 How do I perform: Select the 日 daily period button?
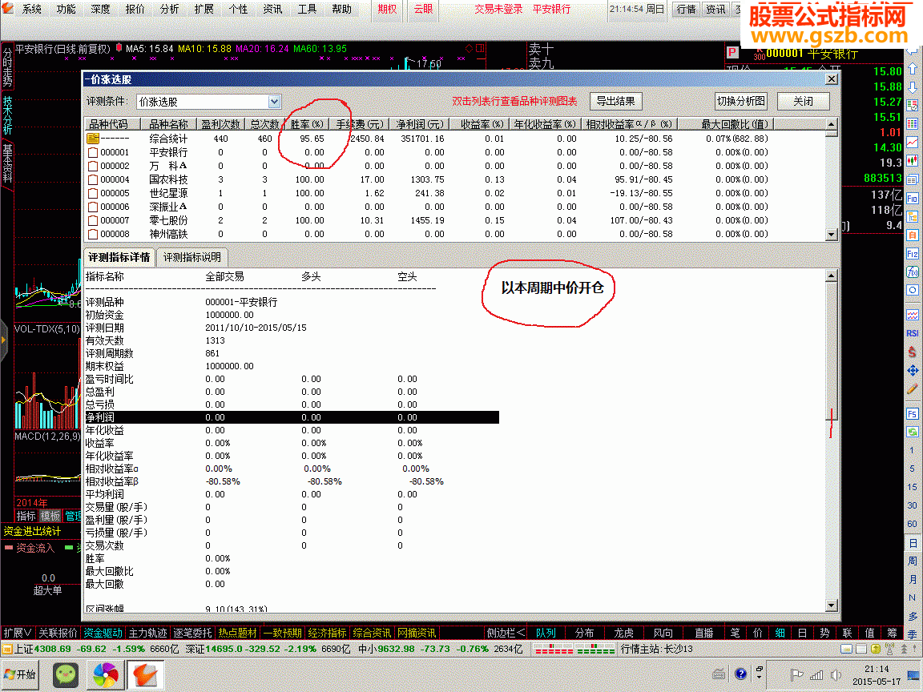coord(913,542)
